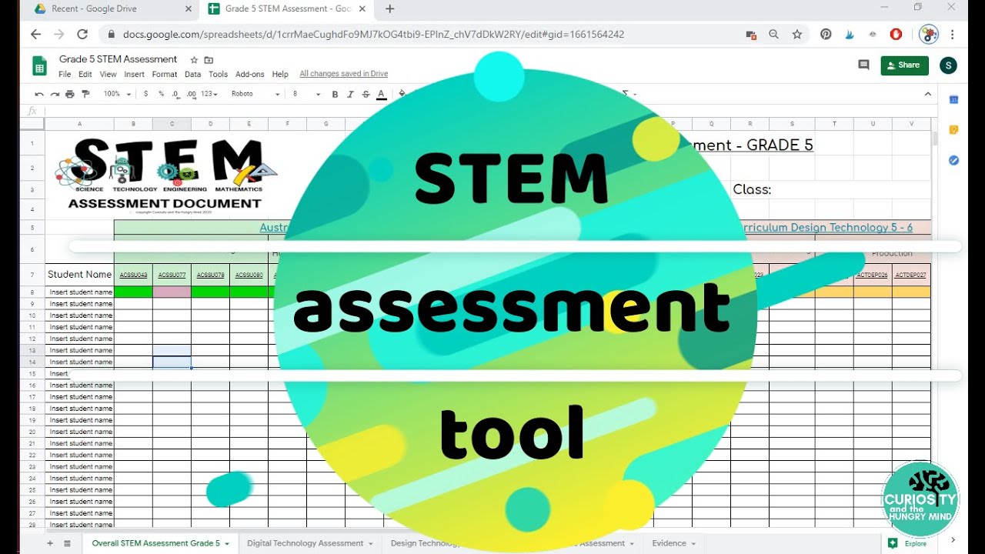This screenshot has width=985, height=554.
Task: Undo the last action
Action: pos(39,94)
